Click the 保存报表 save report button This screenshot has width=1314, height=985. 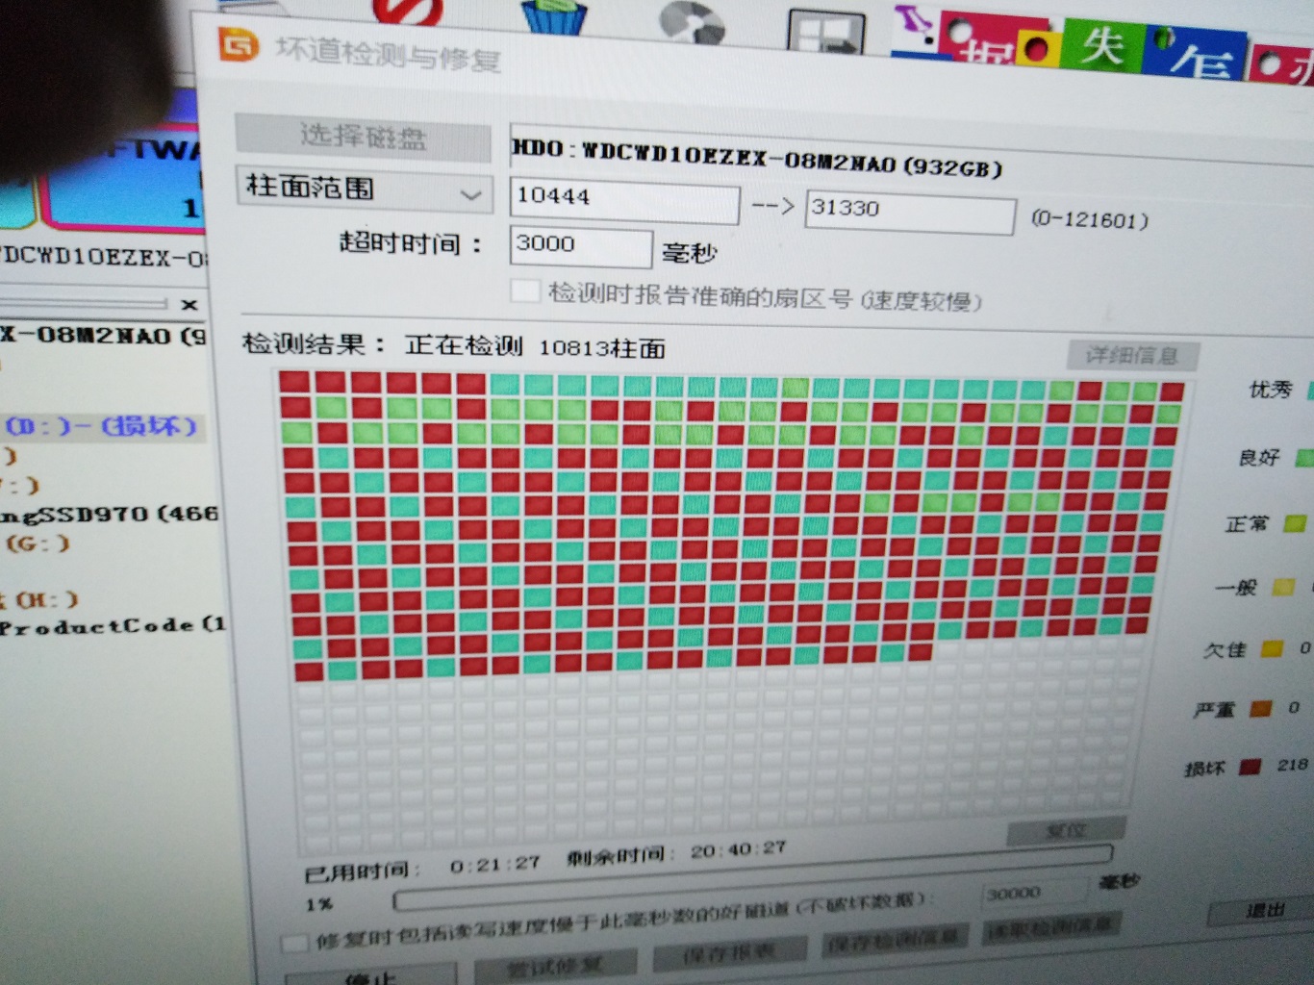(x=729, y=953)
